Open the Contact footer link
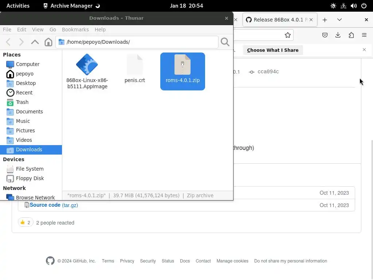This screenshot has height=280, width=373. tap(203, 261)
